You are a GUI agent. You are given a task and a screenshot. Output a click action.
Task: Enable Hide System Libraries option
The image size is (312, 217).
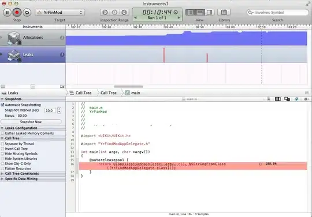pos(2,159)
